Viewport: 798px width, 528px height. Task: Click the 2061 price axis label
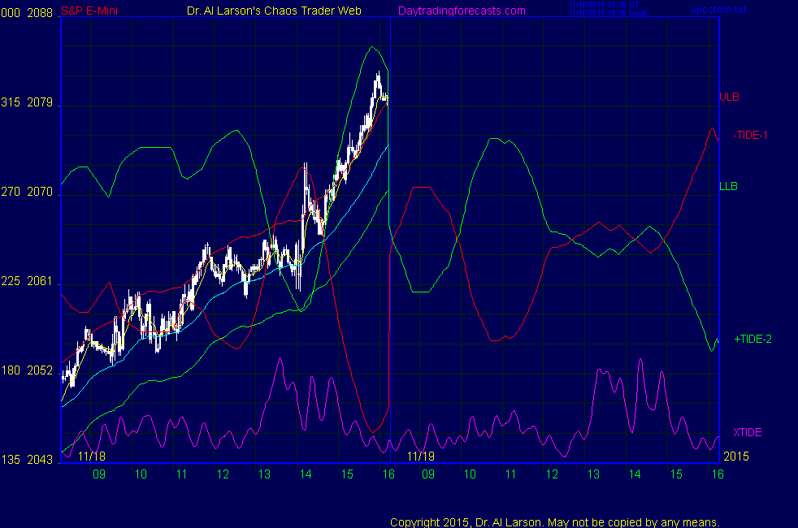[40, 282]
